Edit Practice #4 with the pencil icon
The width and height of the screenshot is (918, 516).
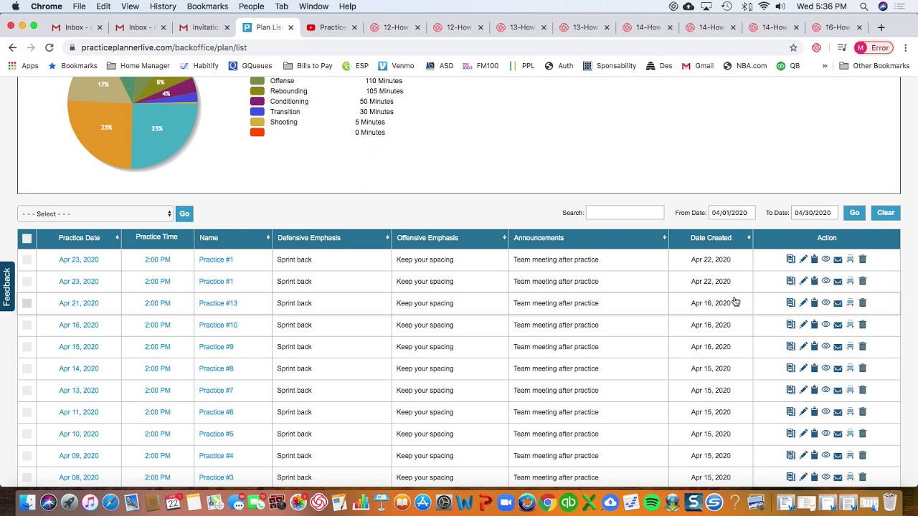tap(803, 455)
